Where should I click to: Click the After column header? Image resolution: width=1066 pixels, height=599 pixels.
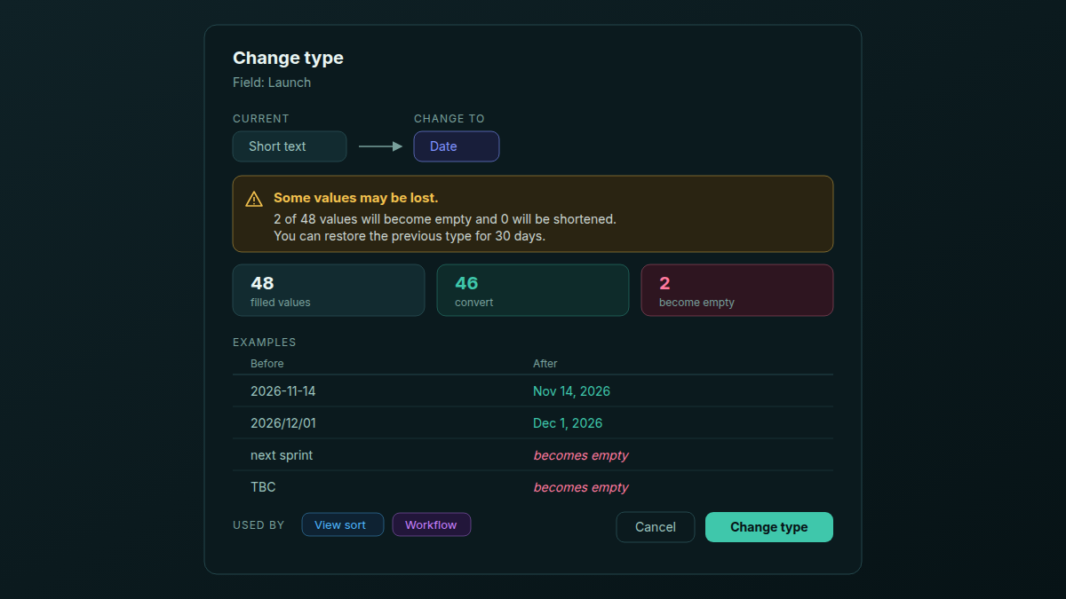coord(545,364)
